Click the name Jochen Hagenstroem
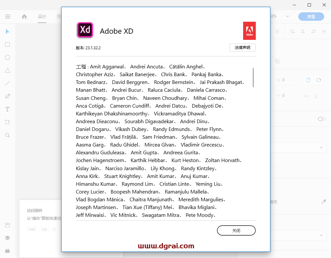Viewport: 331px width, 258px height. tap(100, 160)
